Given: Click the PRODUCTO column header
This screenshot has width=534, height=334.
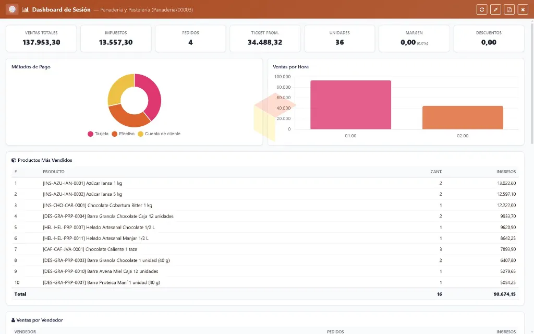Looking at the screenshot, I should pos(54,172).
